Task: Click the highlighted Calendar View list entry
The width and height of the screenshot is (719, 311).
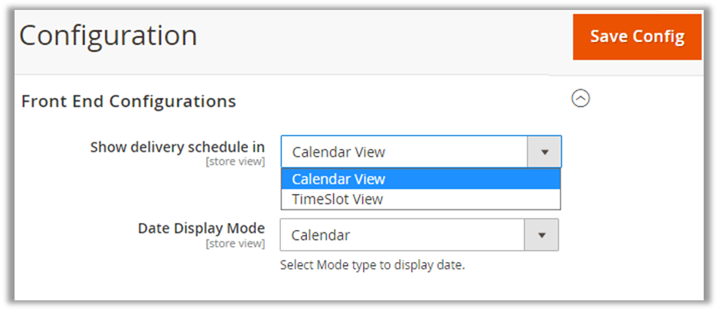Action: point(338,179)
